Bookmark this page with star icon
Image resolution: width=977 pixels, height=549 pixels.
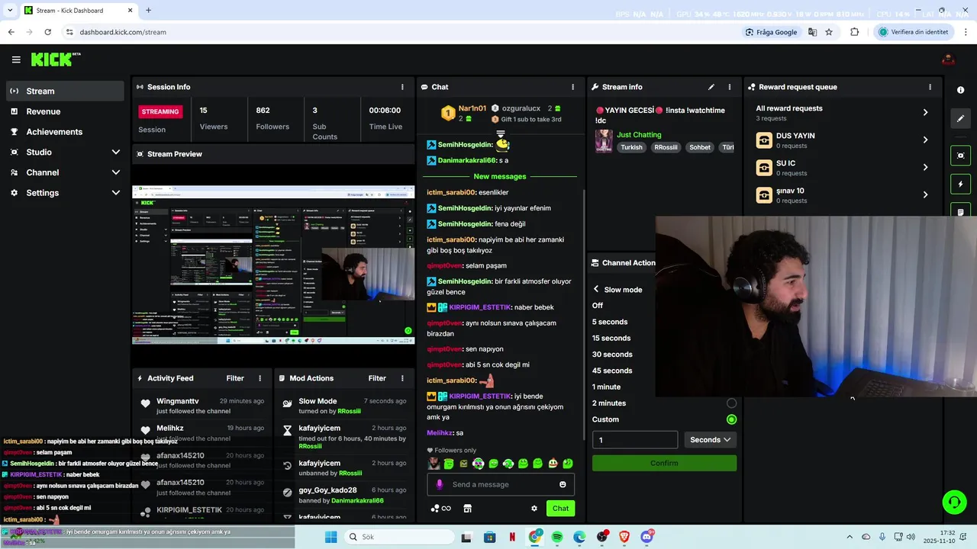tap(829, 32)
